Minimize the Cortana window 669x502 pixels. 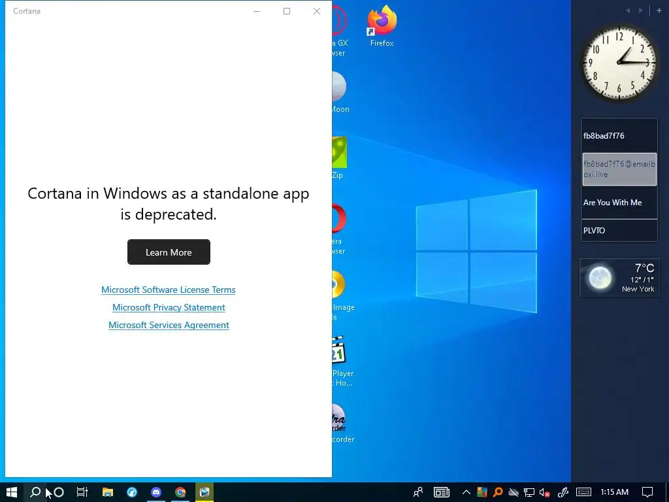click(x=257, y=11)
